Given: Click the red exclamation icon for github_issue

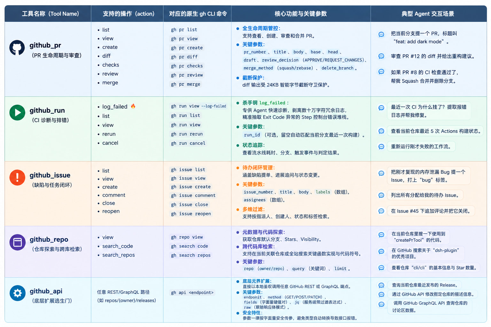Looking at the screenshot, I should coord(17,178).
